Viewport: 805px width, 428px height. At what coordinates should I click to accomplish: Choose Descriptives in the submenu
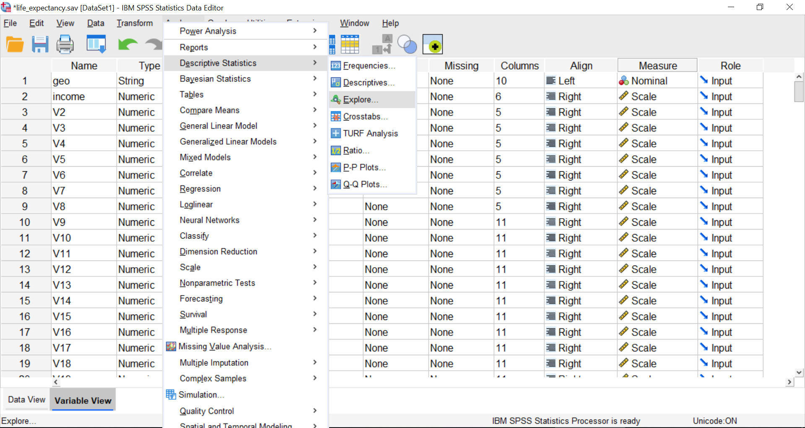[x=372, y=83]
